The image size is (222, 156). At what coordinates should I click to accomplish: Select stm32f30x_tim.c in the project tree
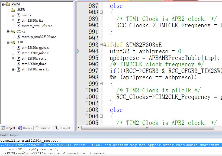[34, 64]
